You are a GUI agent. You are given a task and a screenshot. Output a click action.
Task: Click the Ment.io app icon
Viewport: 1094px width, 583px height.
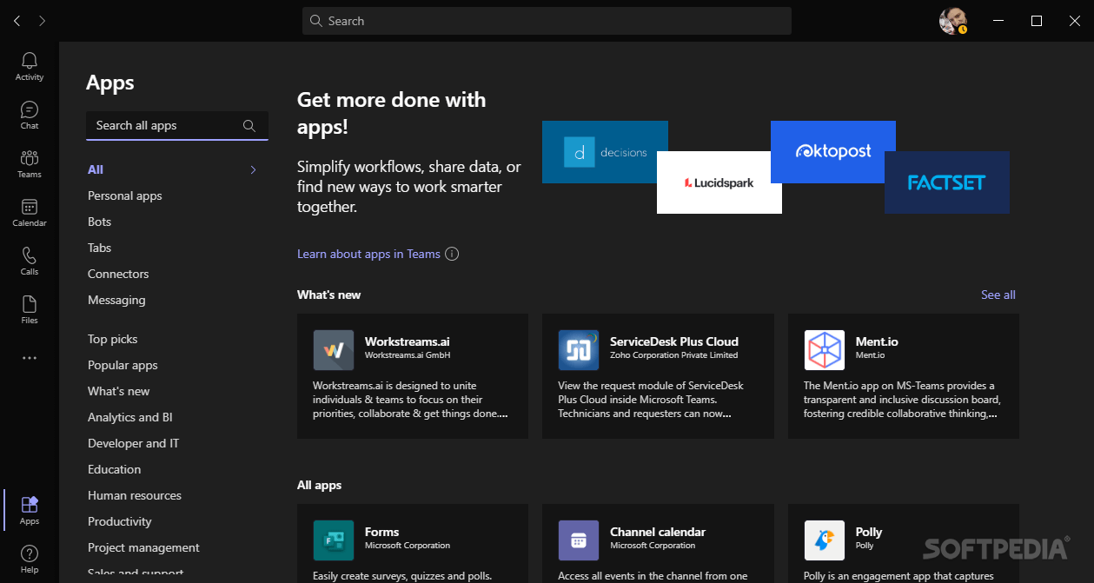[824, 349]
